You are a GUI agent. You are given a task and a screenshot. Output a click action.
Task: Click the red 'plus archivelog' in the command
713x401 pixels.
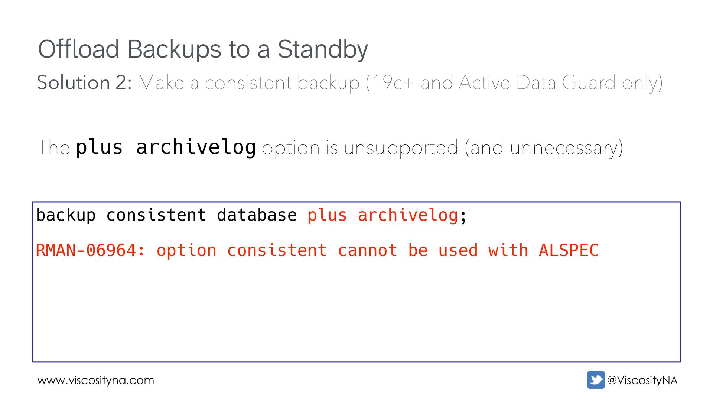[382, 215]
